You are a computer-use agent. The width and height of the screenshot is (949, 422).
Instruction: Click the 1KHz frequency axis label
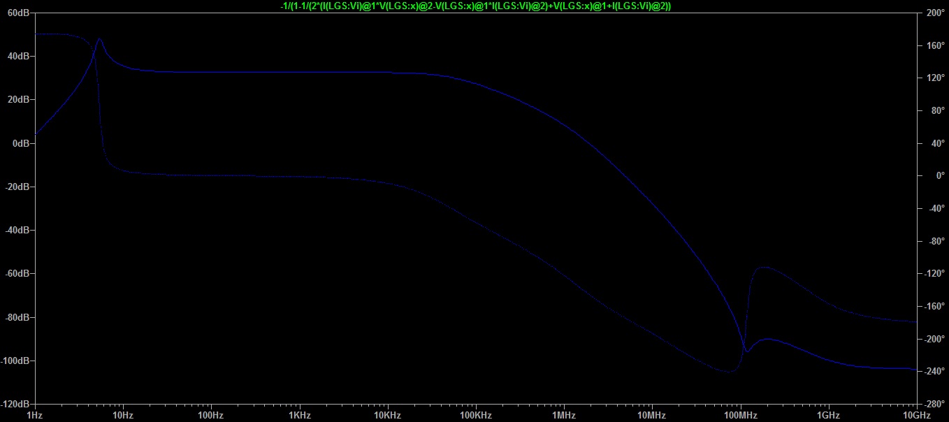click(x=299, y=415)
